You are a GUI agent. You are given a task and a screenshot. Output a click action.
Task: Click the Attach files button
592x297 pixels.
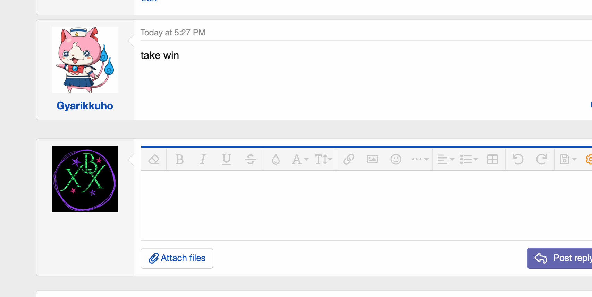(x=177, y=258)
